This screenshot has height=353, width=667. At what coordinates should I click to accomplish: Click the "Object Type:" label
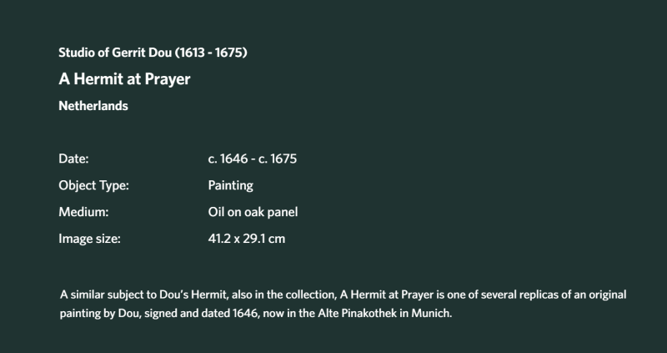tap(93, 185)
